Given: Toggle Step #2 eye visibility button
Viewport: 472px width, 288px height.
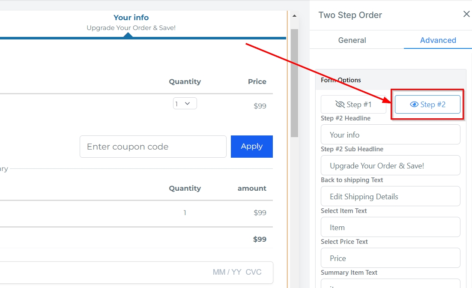Looking at the screenshot, I should (x=427, y=105).
